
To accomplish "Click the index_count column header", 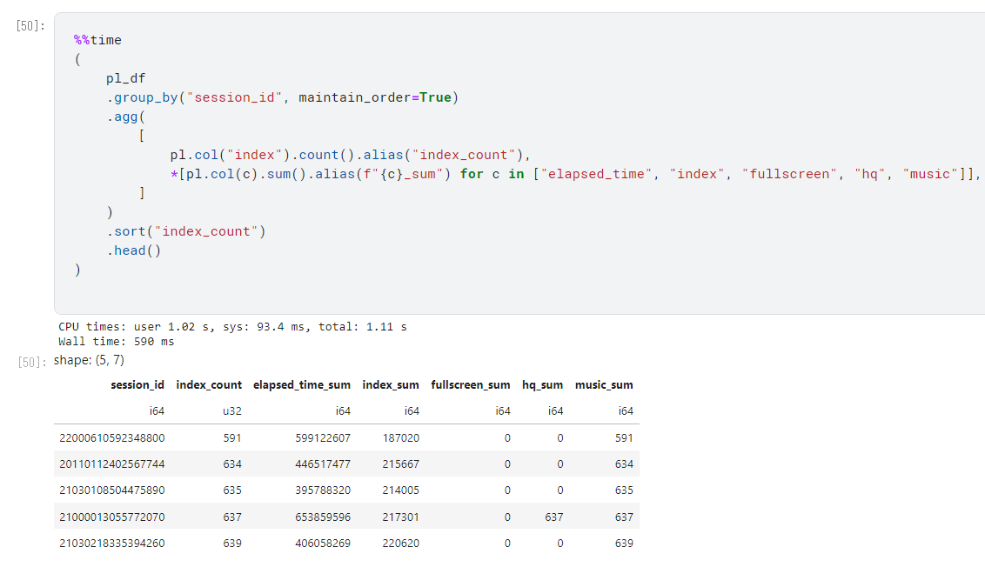I will point(209,384).
